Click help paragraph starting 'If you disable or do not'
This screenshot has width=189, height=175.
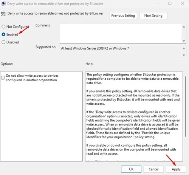point(131,149)
